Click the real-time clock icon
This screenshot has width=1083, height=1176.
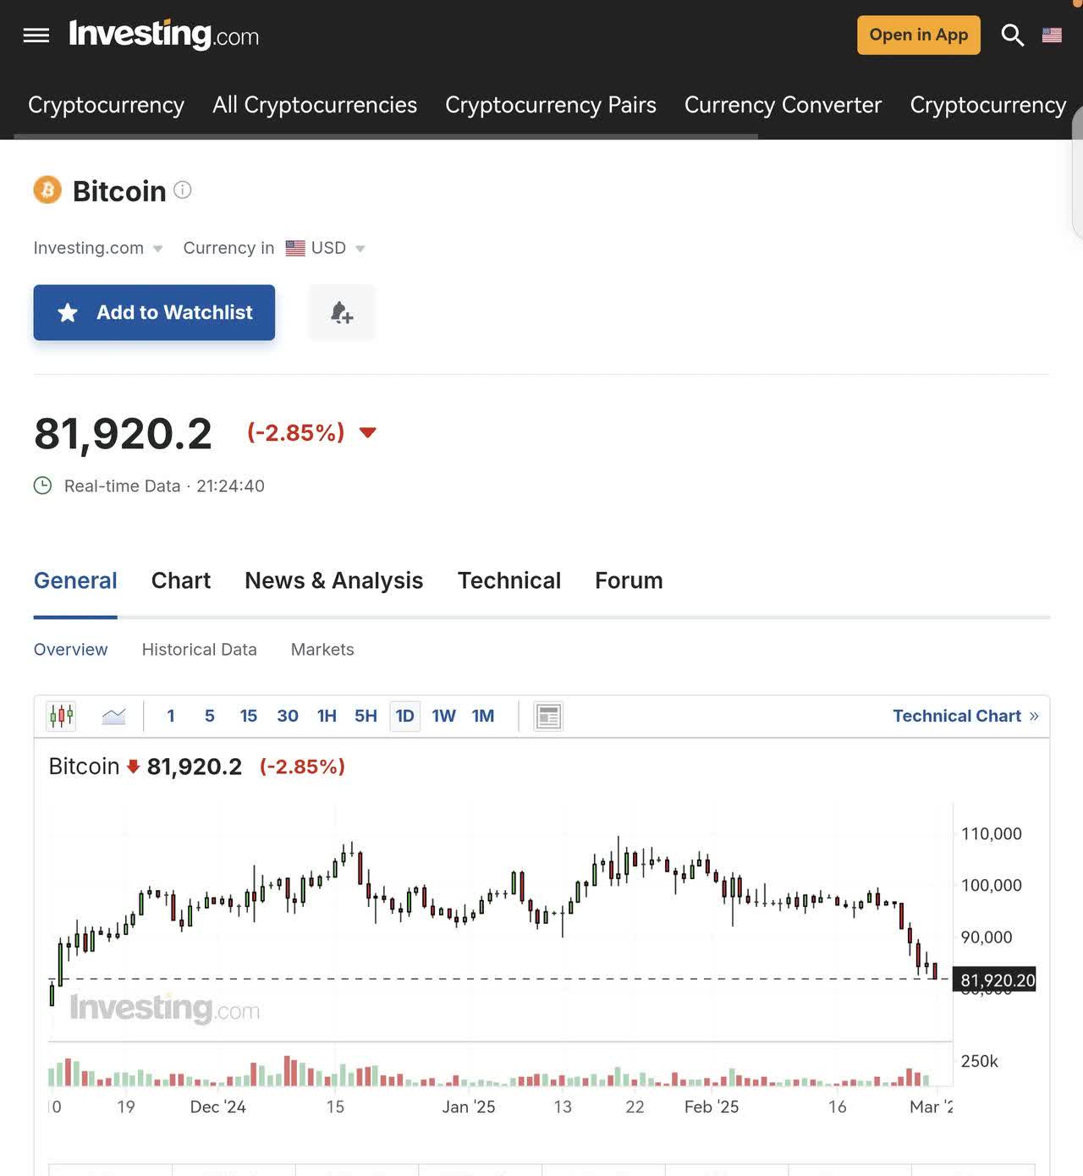[x=42, y=486]
